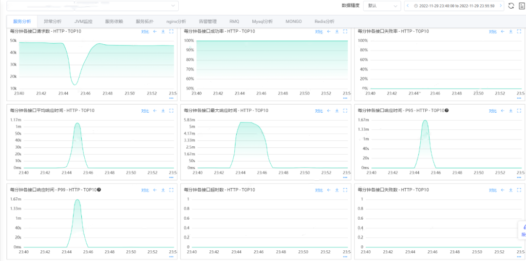Open the 数据精度 dropdown set to 默认

pyautogui.click(x=381, y=6)
